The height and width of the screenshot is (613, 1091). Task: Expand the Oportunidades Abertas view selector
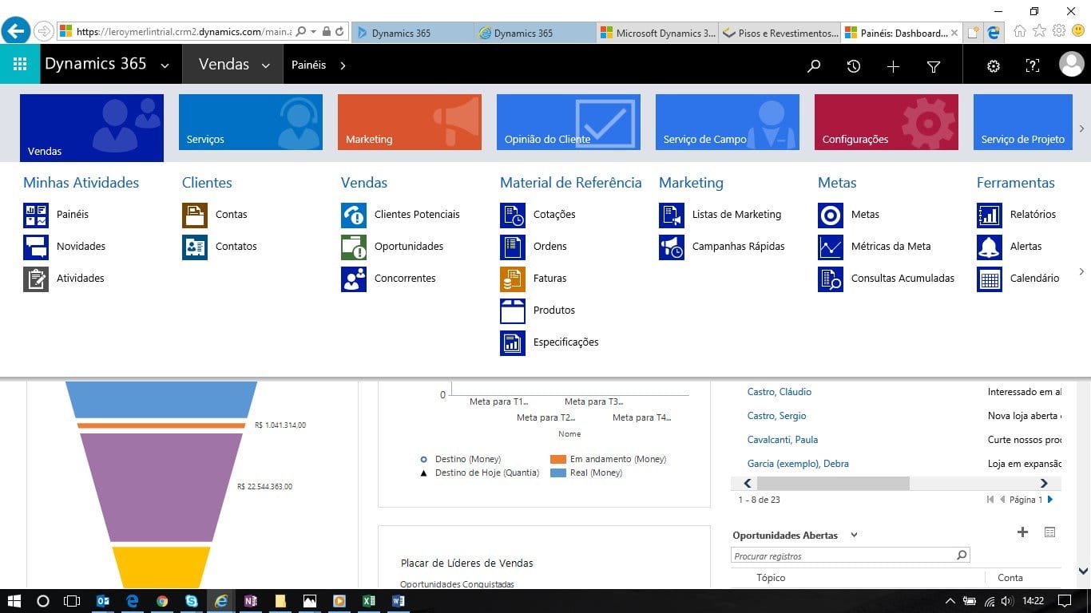click(854, 536)
